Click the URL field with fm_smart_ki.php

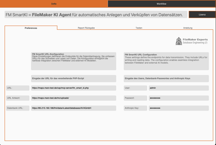[73, 88]
